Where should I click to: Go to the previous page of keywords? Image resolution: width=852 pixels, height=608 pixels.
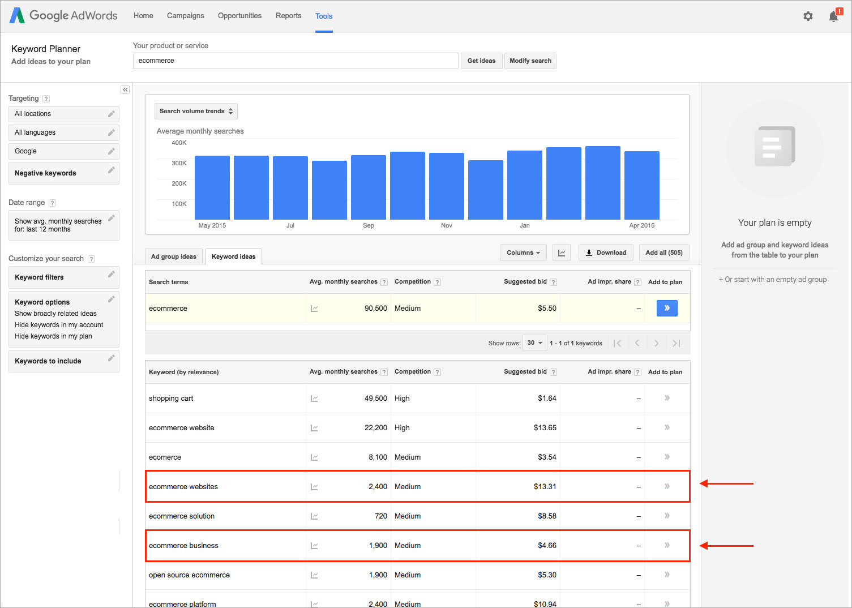(x=637, y=343)
